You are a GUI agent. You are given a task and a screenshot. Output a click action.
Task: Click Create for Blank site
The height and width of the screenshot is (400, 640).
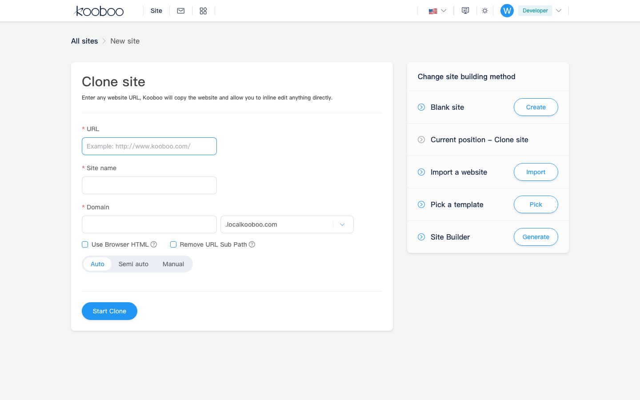click(x=536, y=107)
